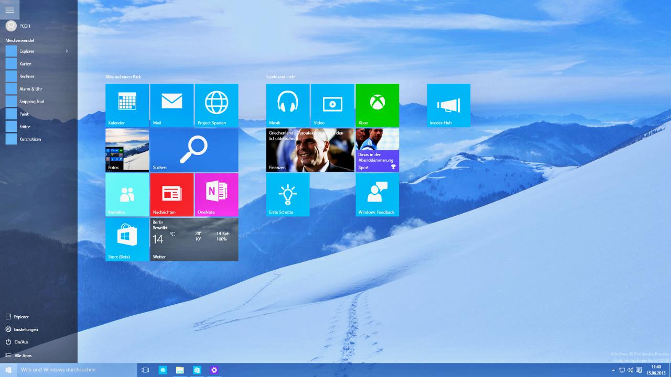Open the Settings gear taskbar icon

(x=214, y=370)
